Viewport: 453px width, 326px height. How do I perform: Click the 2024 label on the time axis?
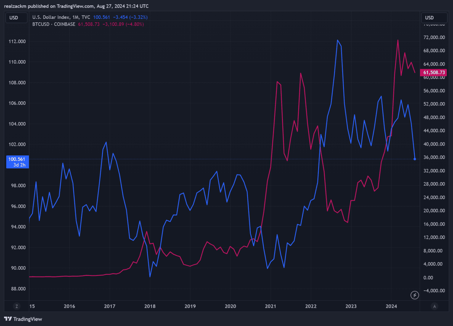391,306
